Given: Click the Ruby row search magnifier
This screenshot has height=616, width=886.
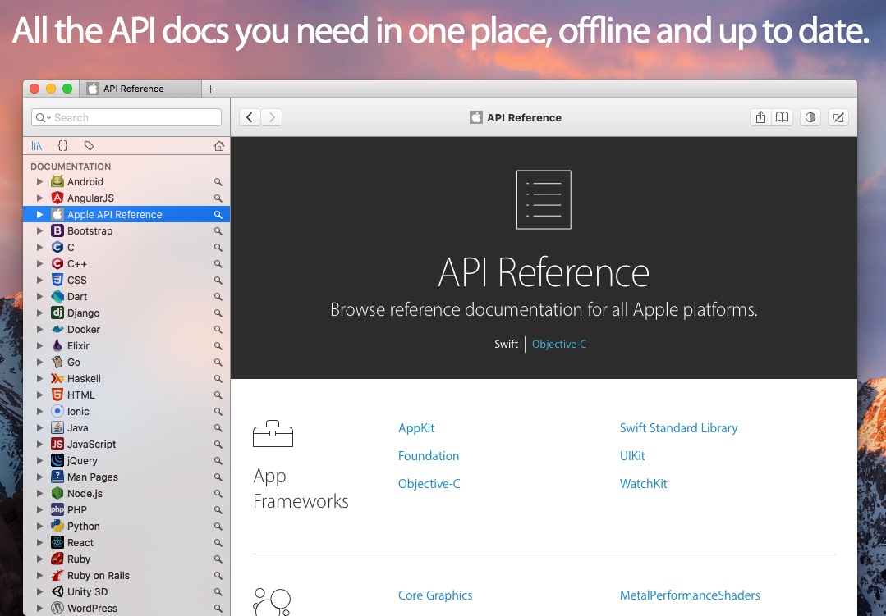Looking at the screenshot, I should (x=218, y=559).
